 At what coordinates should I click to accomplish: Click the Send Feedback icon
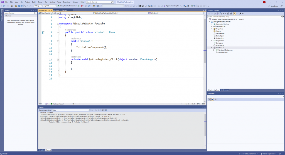coord(282,6)
